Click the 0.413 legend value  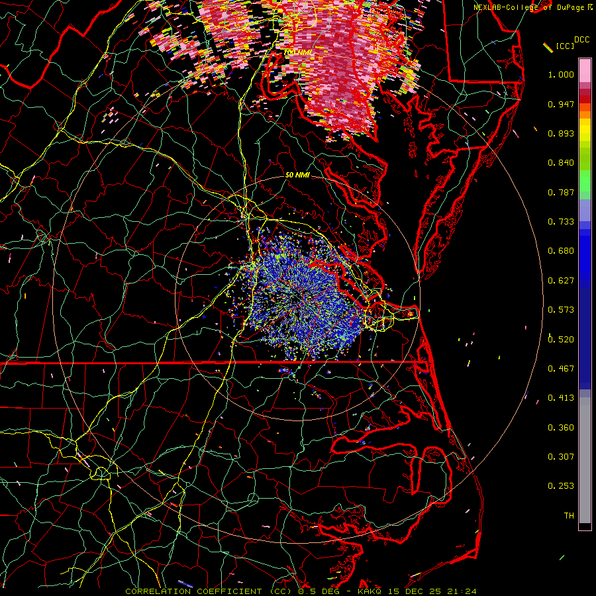pyautogui.click(x=561, y=398)
